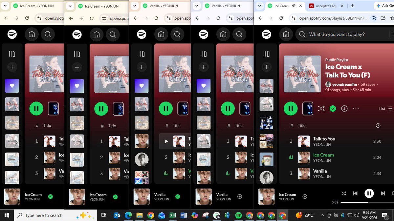Open Excel from the taskbar
The width and height of the screenshot is (394, 221).
tap(172, 215)
